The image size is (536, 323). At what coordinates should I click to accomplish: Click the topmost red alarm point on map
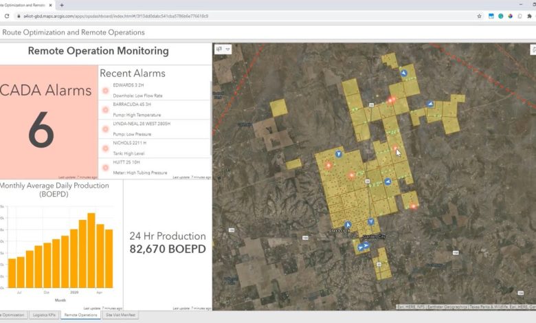point(392,100)
